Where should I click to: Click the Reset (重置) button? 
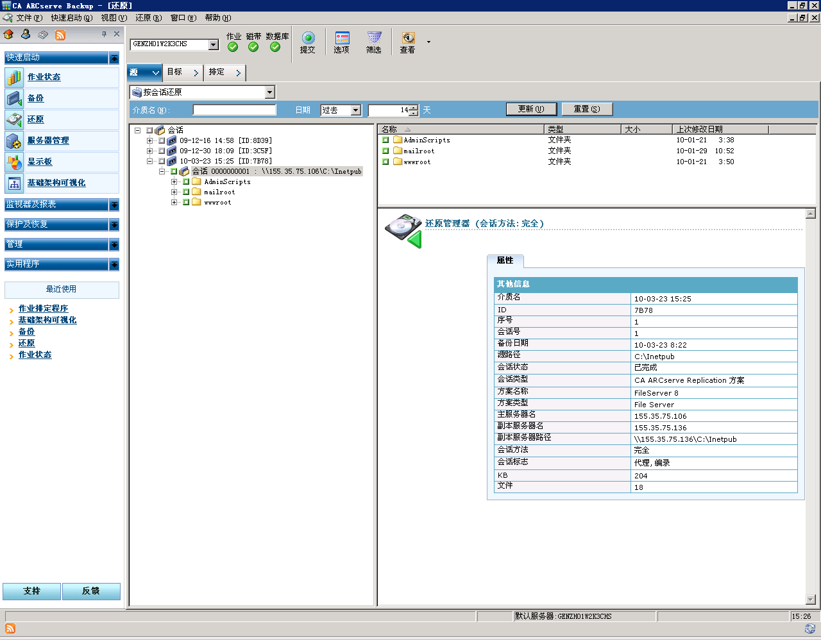coord(587,109)
